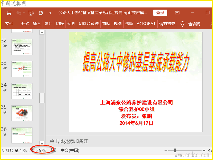The height and width of the screenshot is (160, 213).
Task: Click date text 2014年6月17日
Action: (x=136, y=123)
